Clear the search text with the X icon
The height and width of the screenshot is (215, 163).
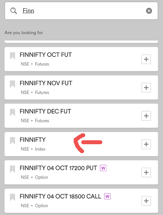click(149, 11)
